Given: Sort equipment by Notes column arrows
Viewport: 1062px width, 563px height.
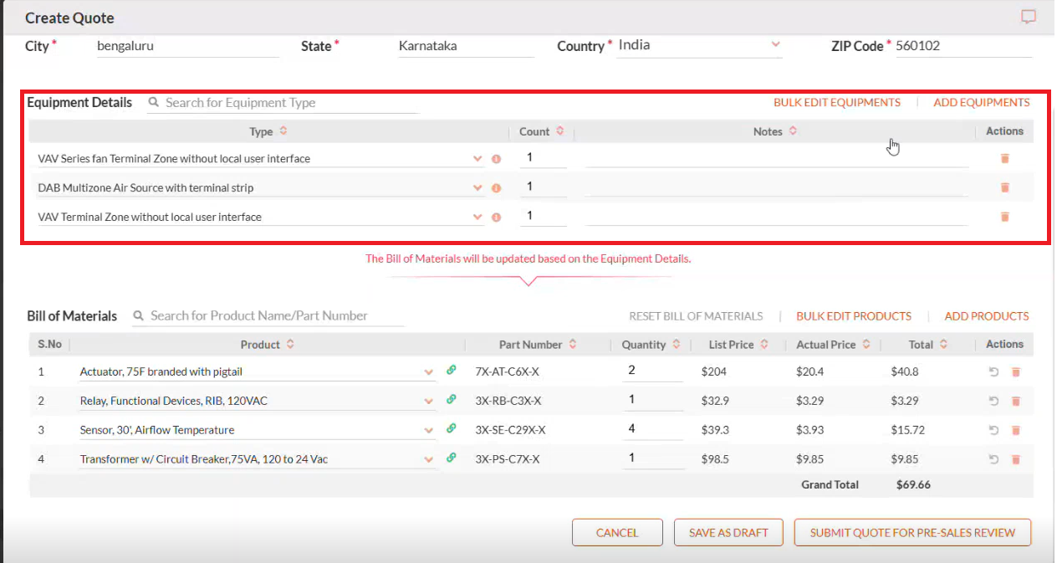Looking at the screenshot, I should (x=793, y=131).
